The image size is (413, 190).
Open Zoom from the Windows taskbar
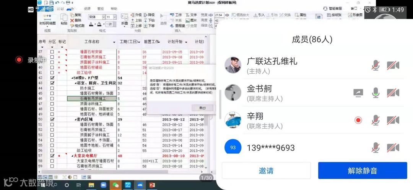click(x=104, y=185)
